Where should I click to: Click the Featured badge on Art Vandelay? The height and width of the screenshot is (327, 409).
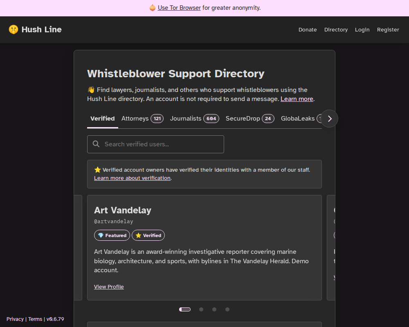coord(112,235)
